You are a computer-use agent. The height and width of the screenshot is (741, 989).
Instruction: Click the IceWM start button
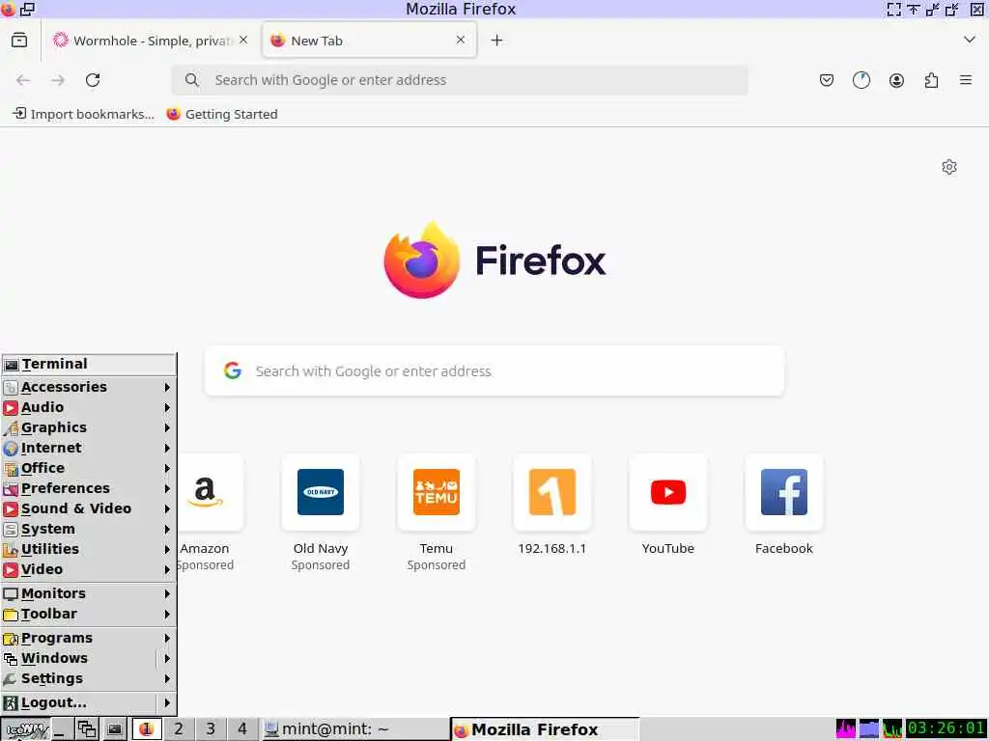click(x=26, y=729)
